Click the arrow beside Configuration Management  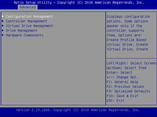pos(3,16)
